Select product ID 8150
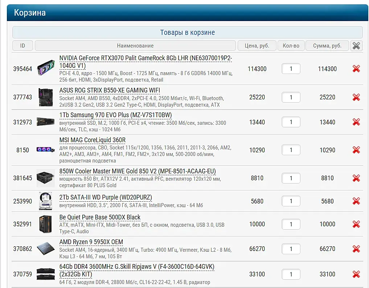369x288 pixels. [x=22, y=150]
